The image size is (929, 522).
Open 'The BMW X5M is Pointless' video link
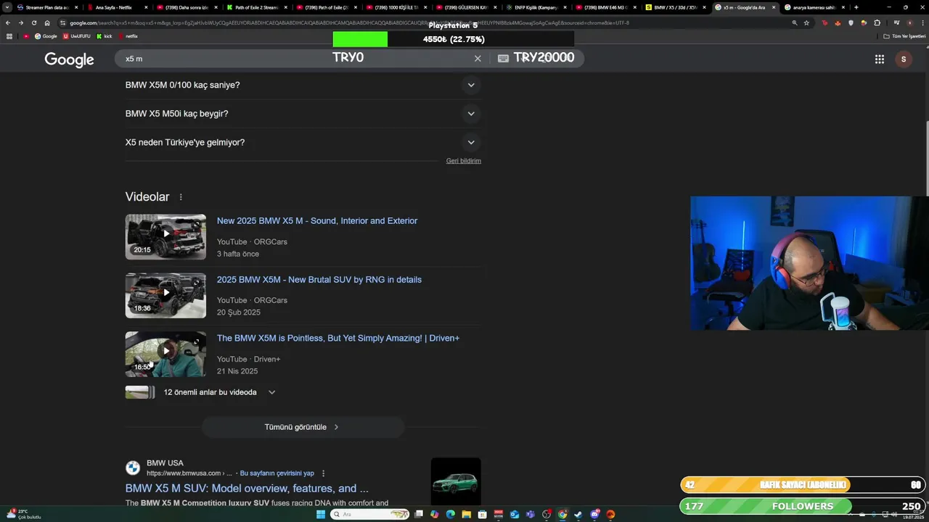tap(338, 338)
